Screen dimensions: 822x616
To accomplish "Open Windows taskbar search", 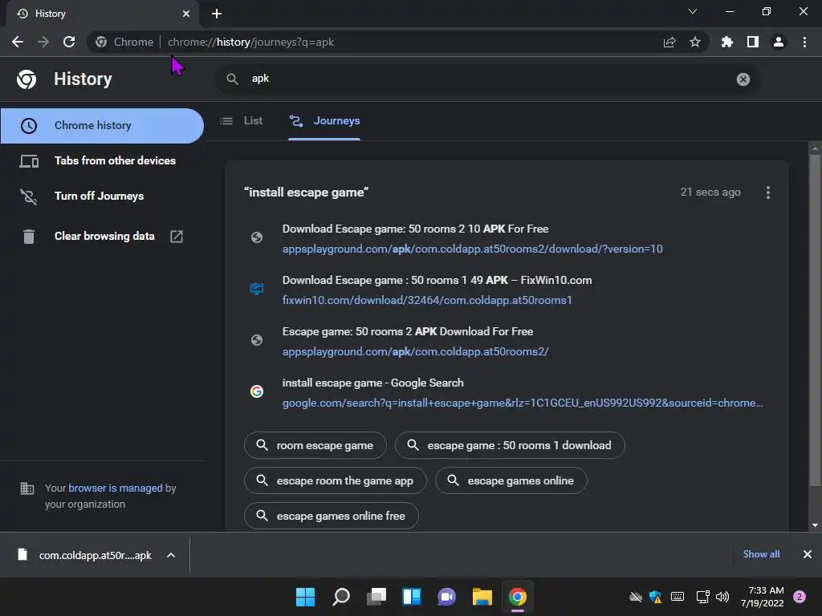I will click(x=341, y=597).
